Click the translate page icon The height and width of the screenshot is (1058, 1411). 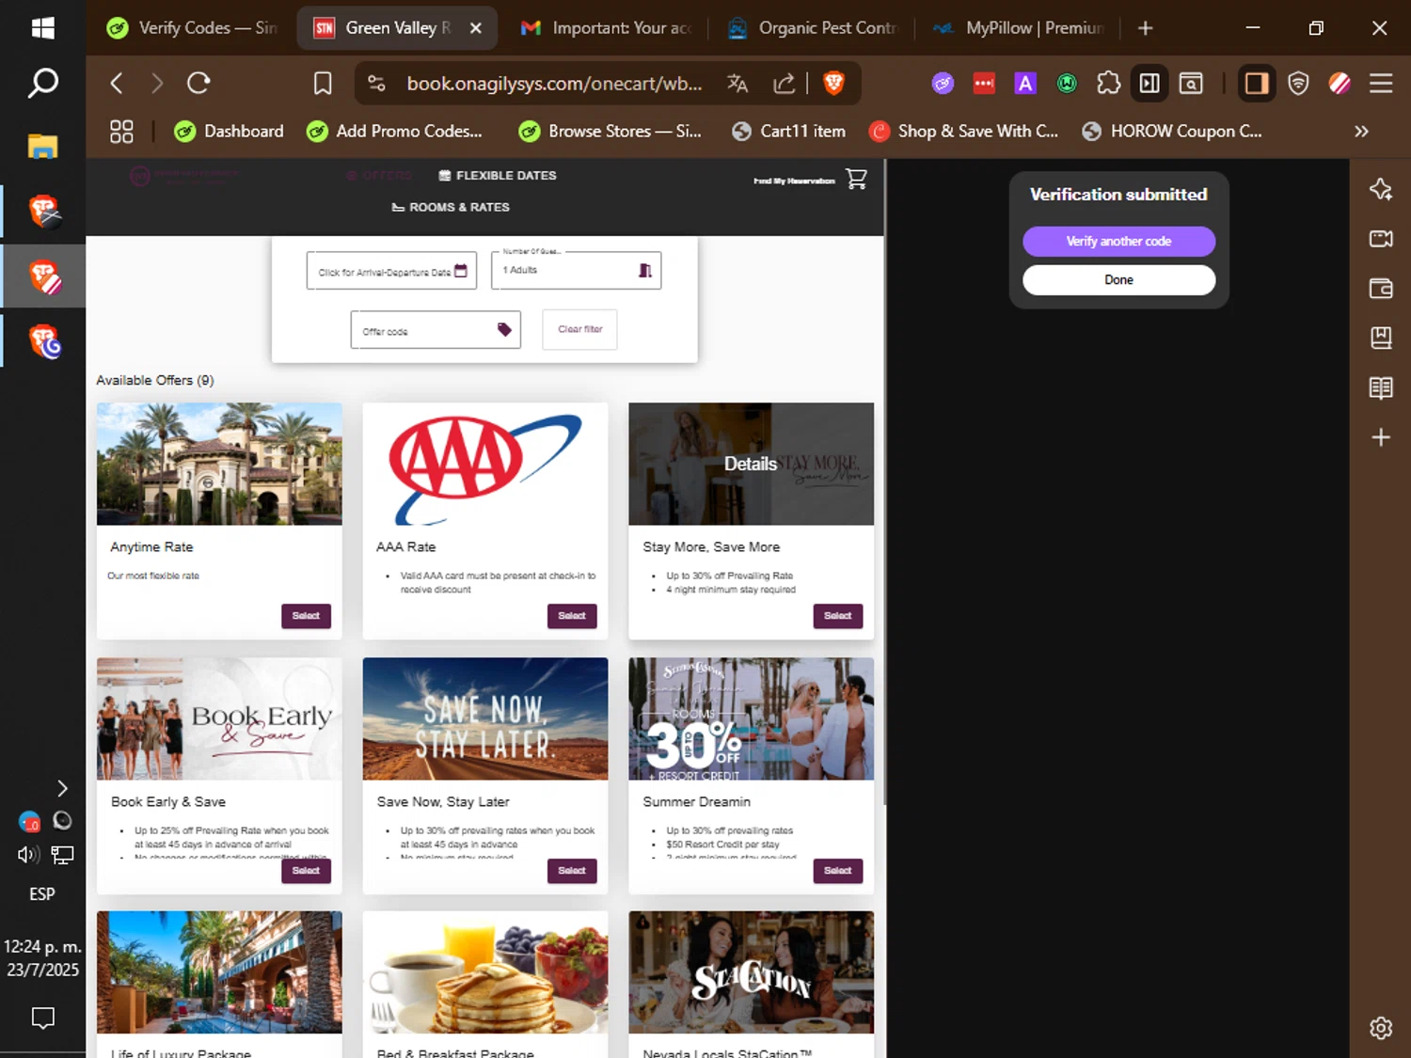(737, 84)
